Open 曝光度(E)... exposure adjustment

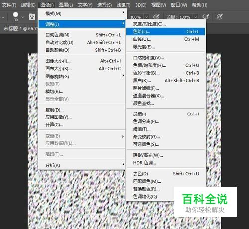coord(166,47)
